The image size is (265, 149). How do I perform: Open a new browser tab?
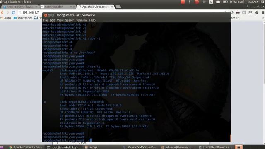pos(118,7)
